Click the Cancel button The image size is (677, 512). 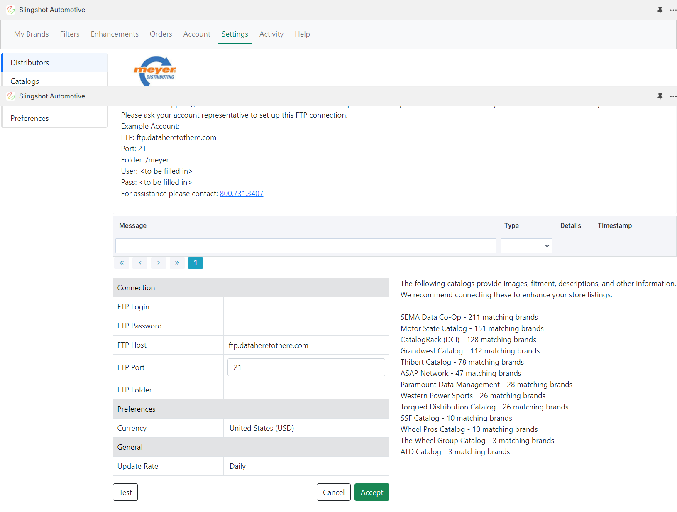[334, 492]
